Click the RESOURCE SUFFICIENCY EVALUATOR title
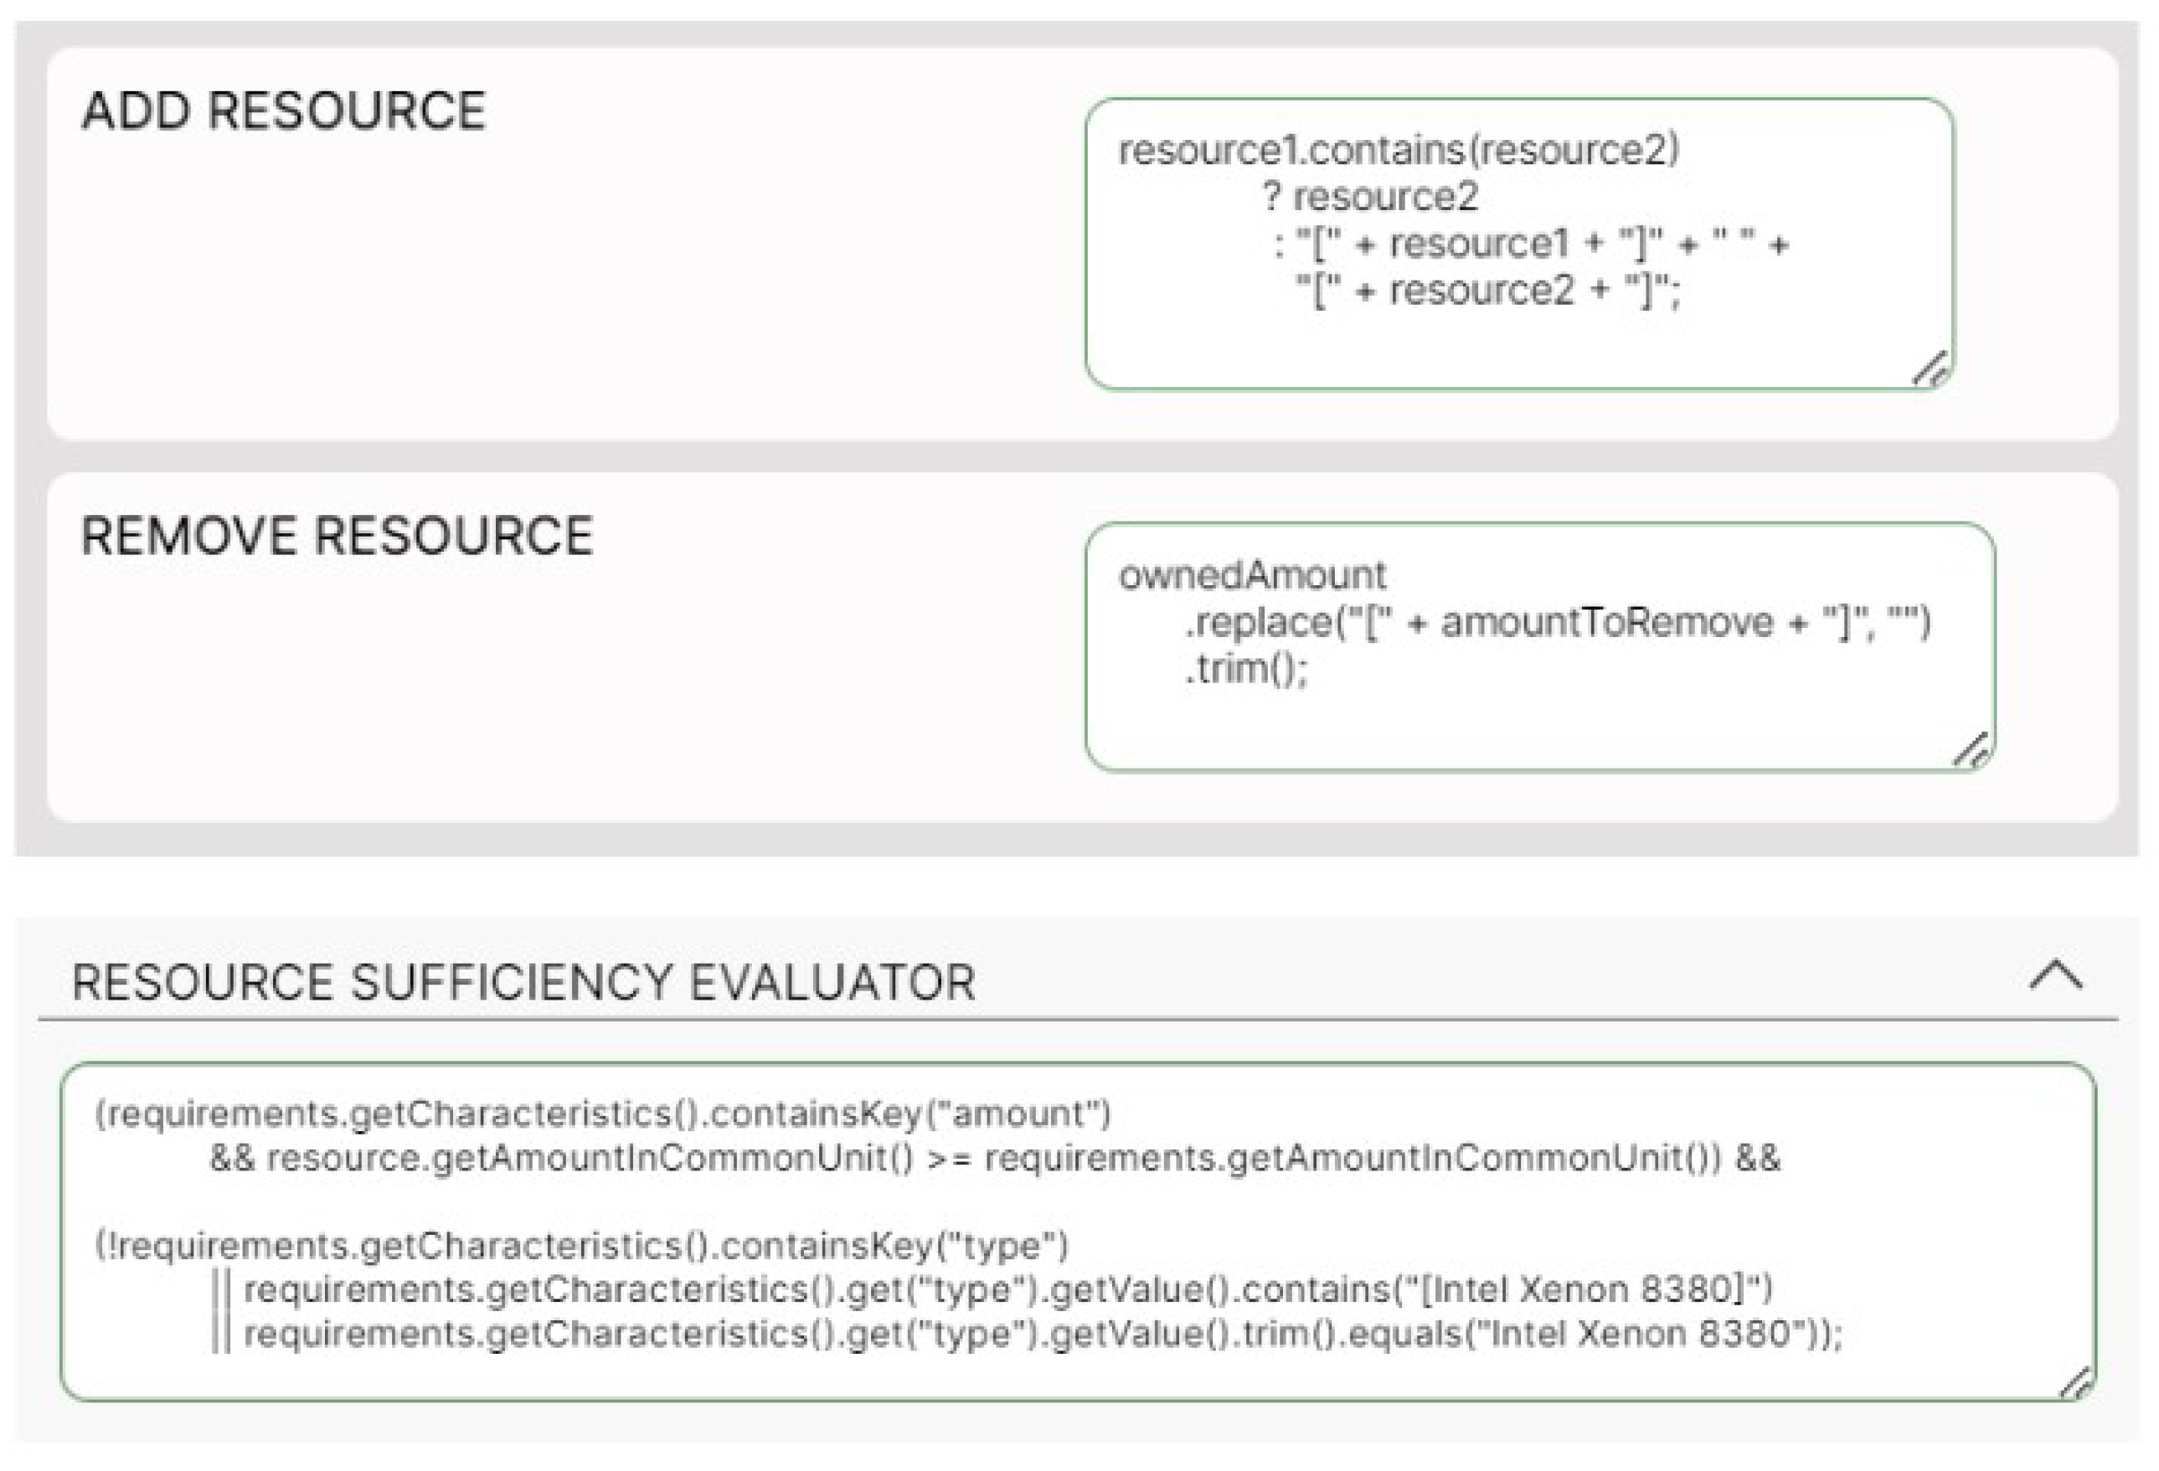 (x=524, y=983)
